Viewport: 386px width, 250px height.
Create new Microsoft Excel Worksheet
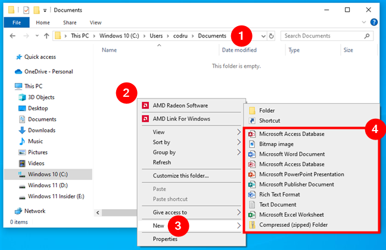(311, 215)
